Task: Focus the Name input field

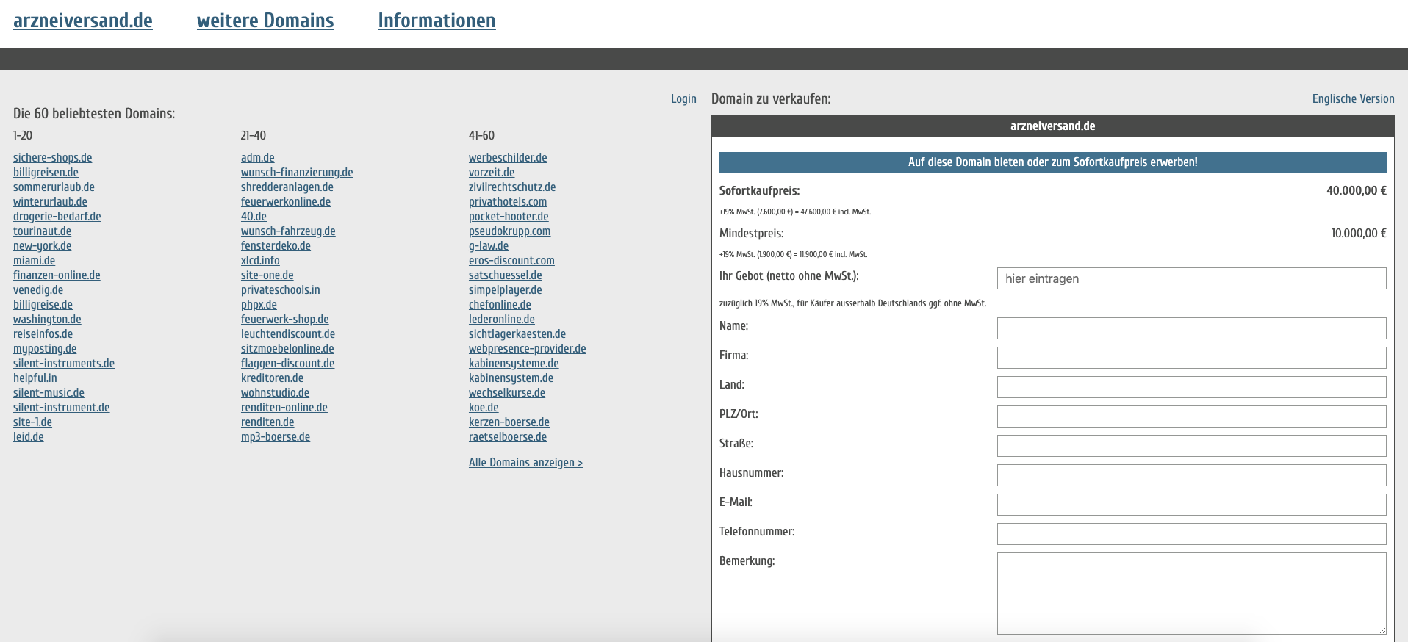Action: coord(1190,328)
